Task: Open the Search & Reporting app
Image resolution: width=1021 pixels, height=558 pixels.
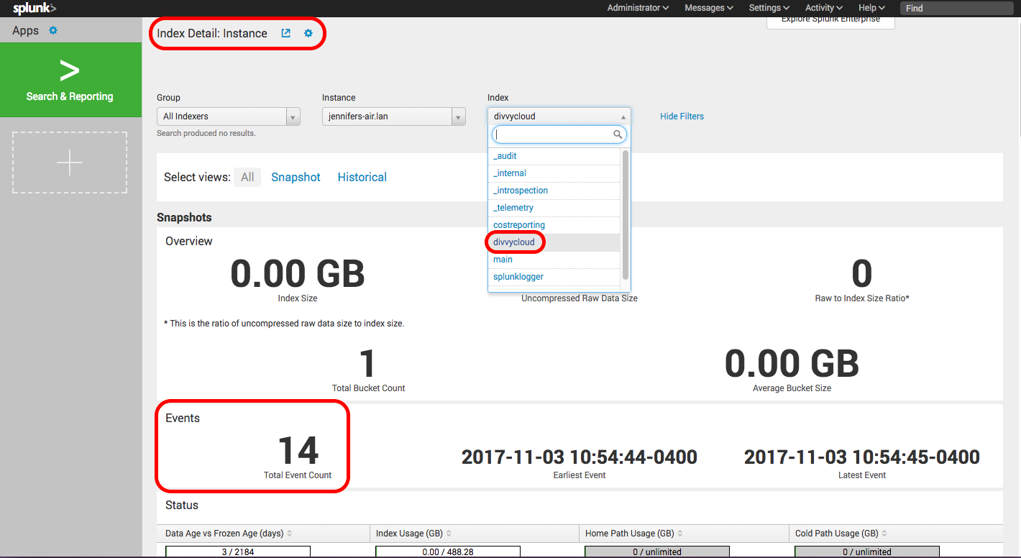Action: (x=70, y=80)
